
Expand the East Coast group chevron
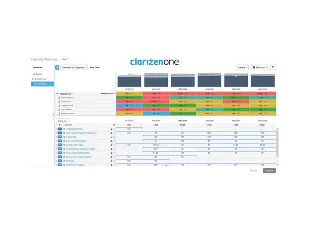[x=33, y=78]
